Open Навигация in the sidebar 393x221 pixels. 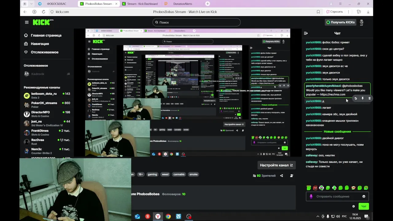click(37, 44)
